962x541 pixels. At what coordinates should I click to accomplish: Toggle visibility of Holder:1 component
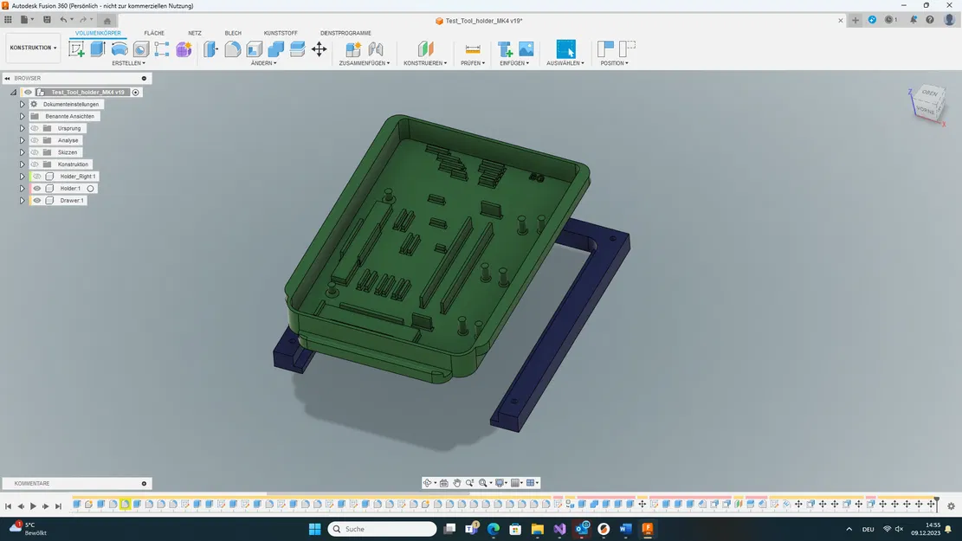37,189
